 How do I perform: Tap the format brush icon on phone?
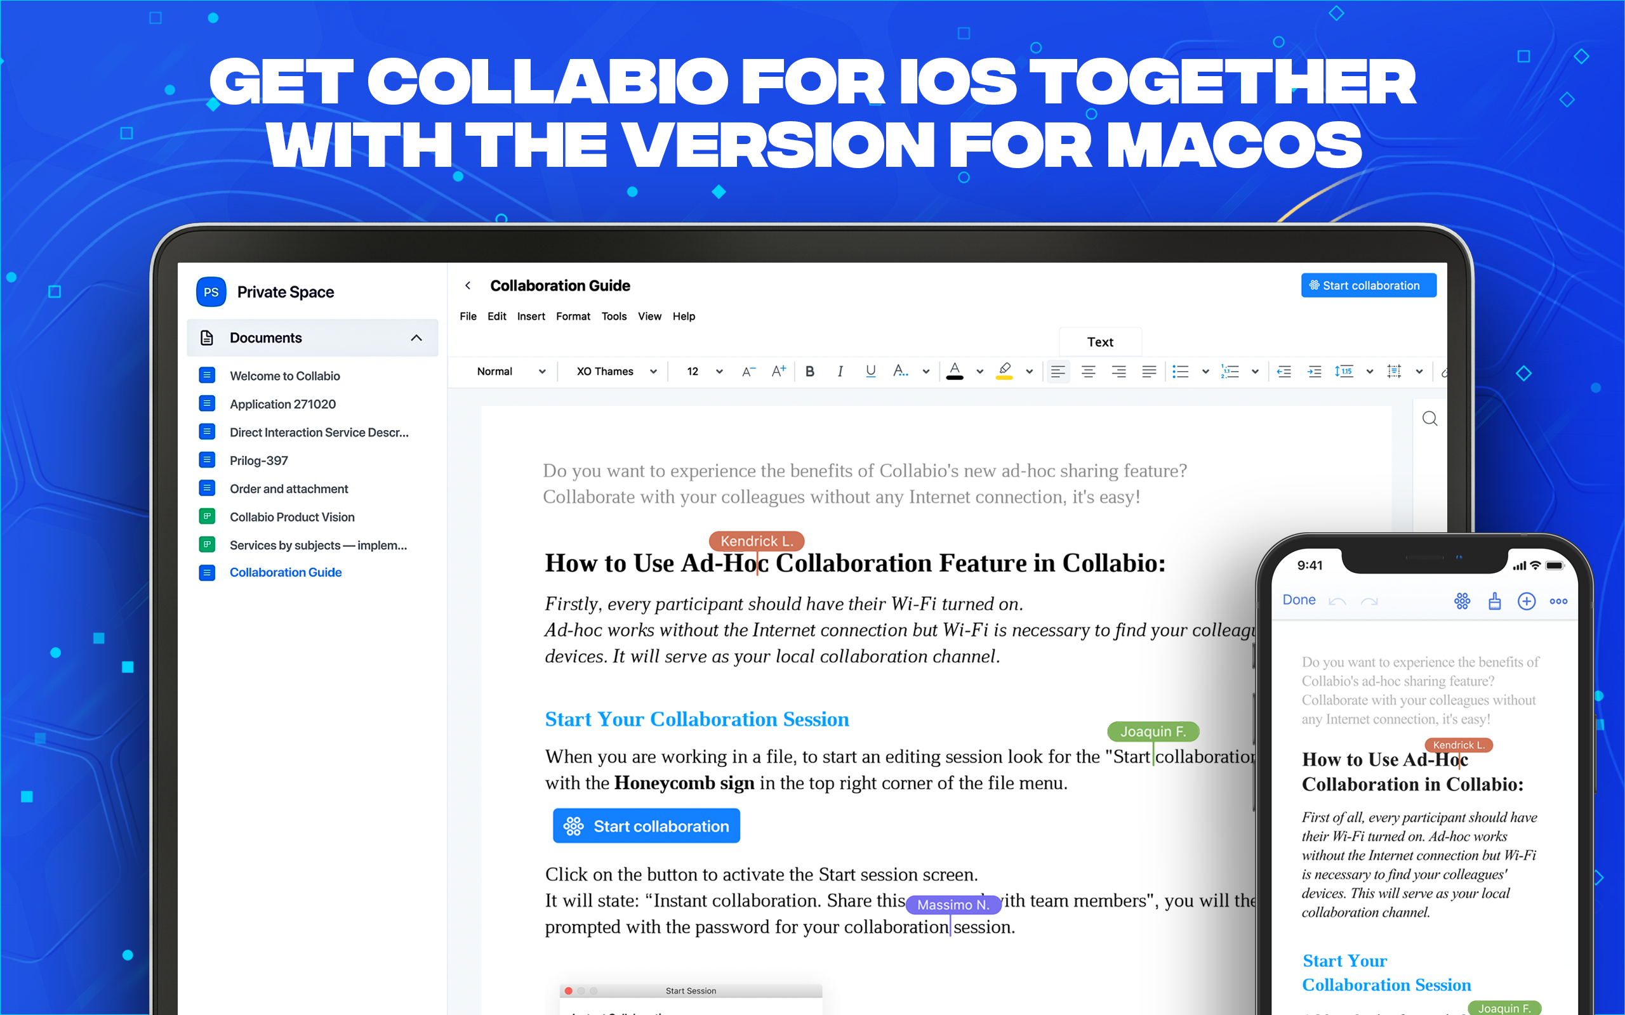(x=1494, y=601)
